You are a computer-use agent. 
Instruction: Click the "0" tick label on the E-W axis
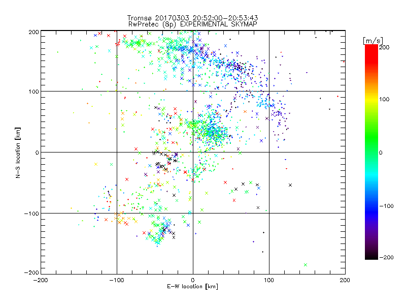tap(193, 280)
